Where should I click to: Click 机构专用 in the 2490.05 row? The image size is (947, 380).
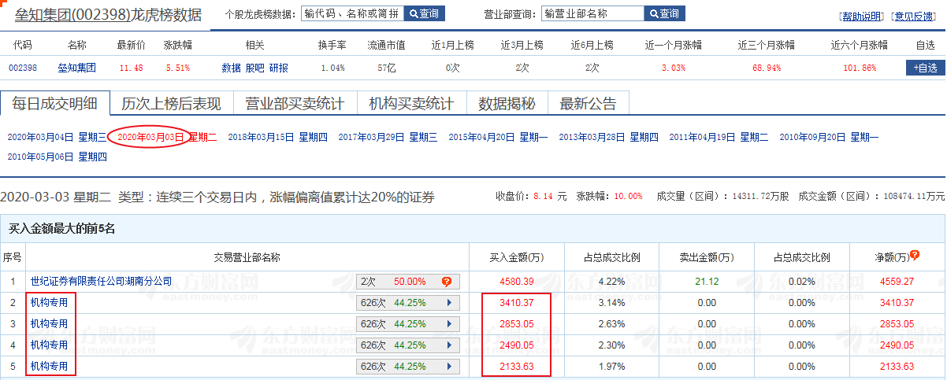coord(49,345)
